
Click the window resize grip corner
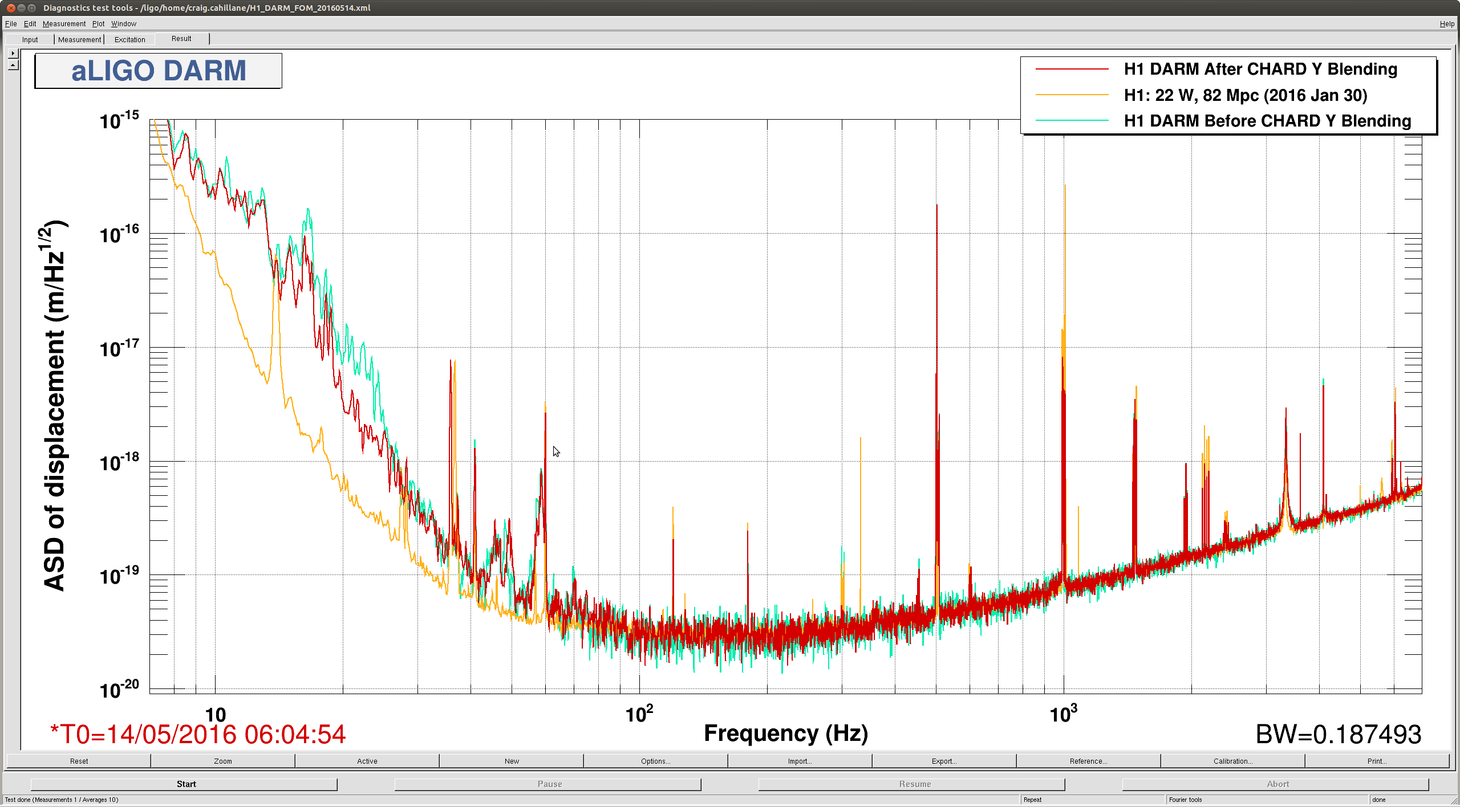pyautogui.click(x=1454, y=801)
